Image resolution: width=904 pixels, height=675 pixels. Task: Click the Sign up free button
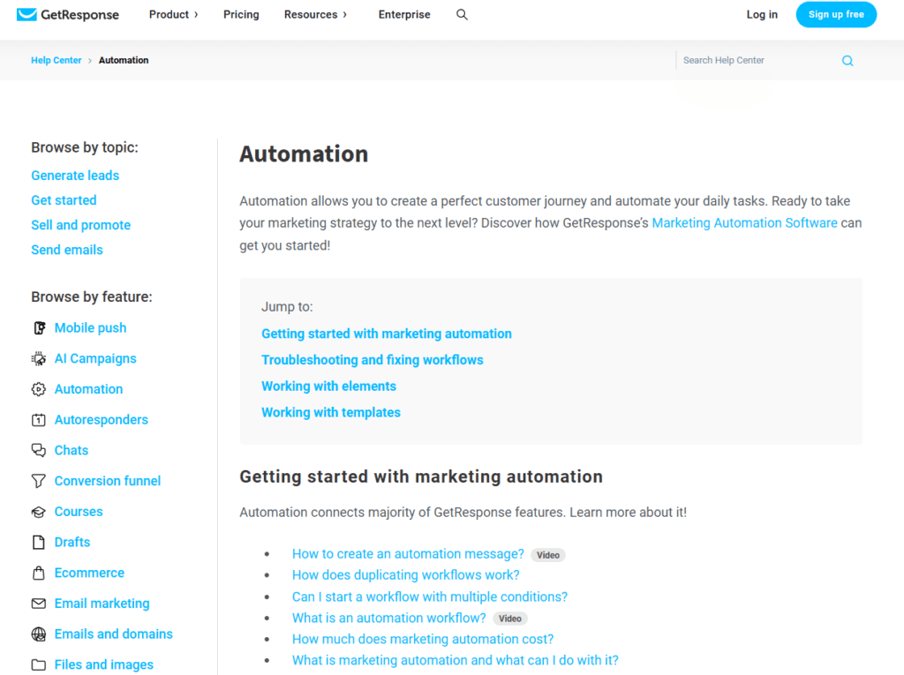(x=836, y=14)
